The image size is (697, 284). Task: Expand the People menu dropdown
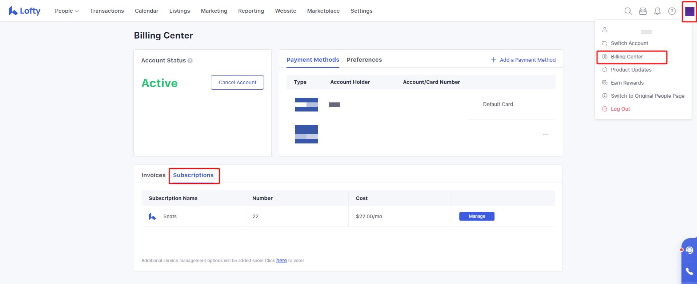coord(67,11)
